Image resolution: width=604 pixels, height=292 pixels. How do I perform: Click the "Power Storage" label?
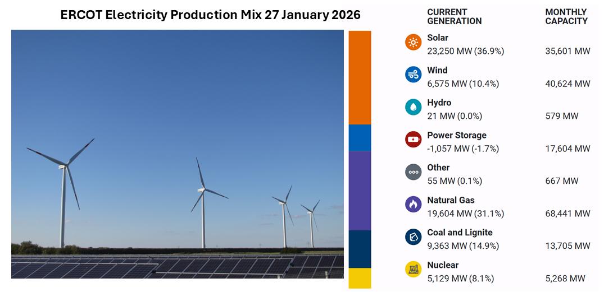coord(457,135)
